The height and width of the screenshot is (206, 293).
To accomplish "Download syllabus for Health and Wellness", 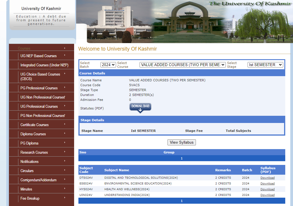I will click(x=267, y=189).
